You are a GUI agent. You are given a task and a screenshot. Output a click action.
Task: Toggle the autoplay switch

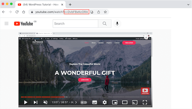coord(84,103)
